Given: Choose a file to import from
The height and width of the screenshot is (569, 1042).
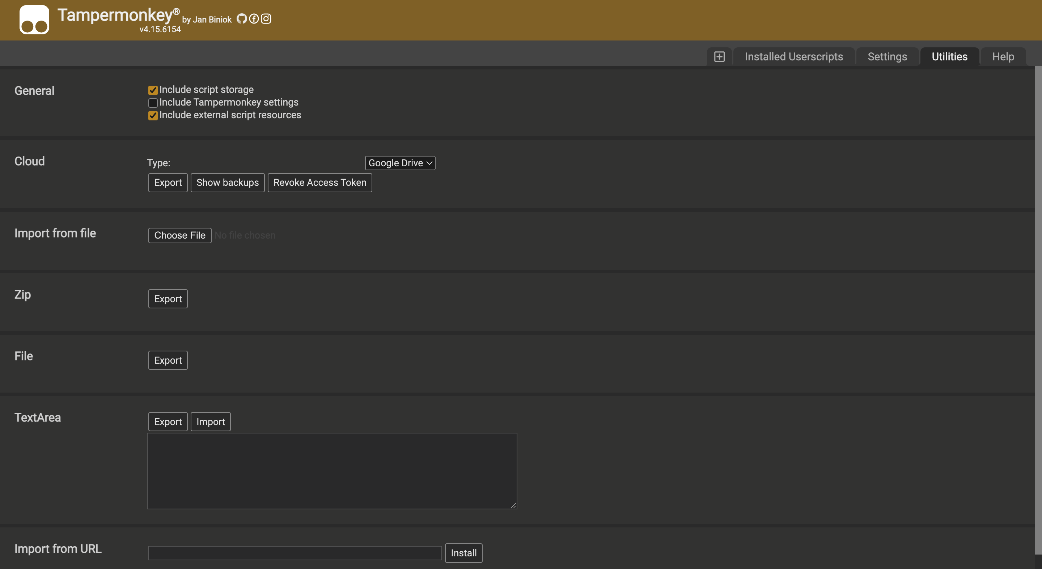Looking at the screenshot, I should click(179, 235).
